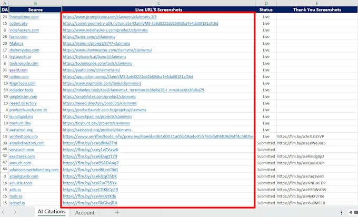Open the flm.by/sceRkGIwjRA screenshot link
This screenshot has width=358, height=217.
90,203
